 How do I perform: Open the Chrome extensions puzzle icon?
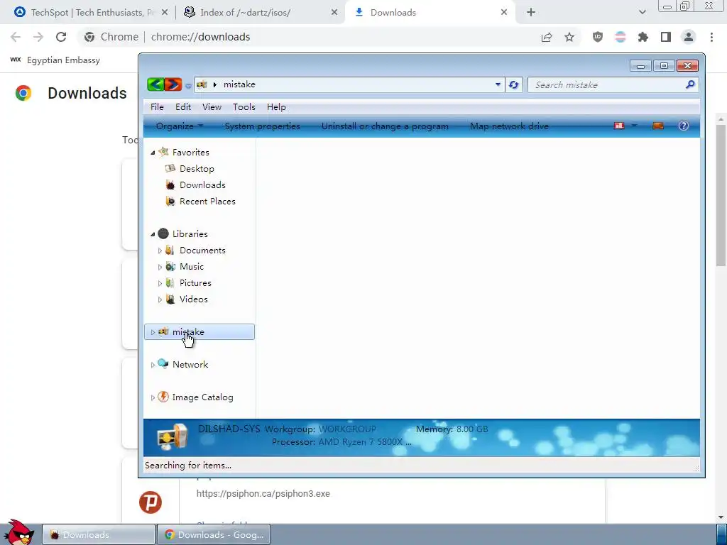click(643, 37)
